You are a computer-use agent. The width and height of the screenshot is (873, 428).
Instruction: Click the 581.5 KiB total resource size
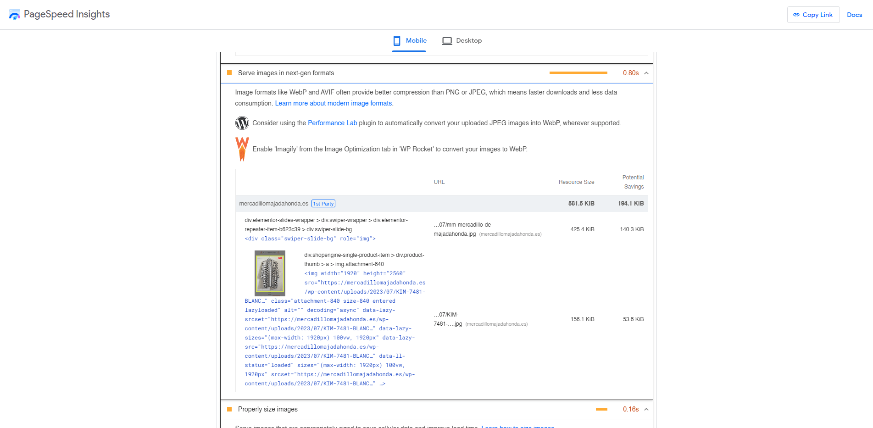(581, 203)
